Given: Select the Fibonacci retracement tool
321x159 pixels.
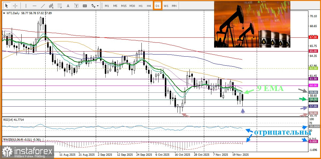Looking at the screenshot, I should [x=60, y=6].
